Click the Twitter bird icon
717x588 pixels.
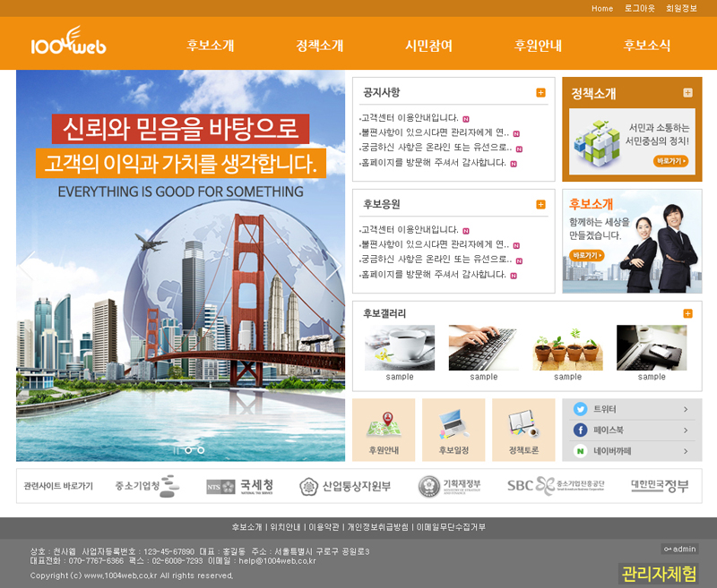tap(580, 409)
